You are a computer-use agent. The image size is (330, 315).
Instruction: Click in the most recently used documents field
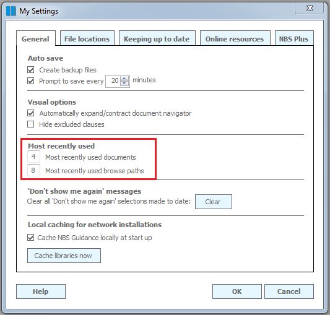pos(33,157)
